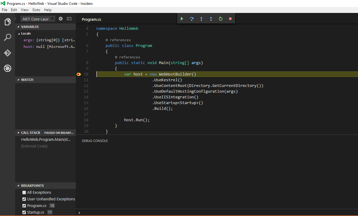The height and width of the screenshot is (216, 358).
Task: Select HelloWeb.Program.Main call stack frame
Action: point(46,139)
